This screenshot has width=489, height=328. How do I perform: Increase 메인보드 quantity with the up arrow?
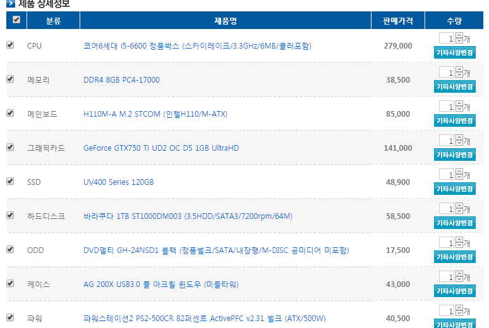pos(459,103)
